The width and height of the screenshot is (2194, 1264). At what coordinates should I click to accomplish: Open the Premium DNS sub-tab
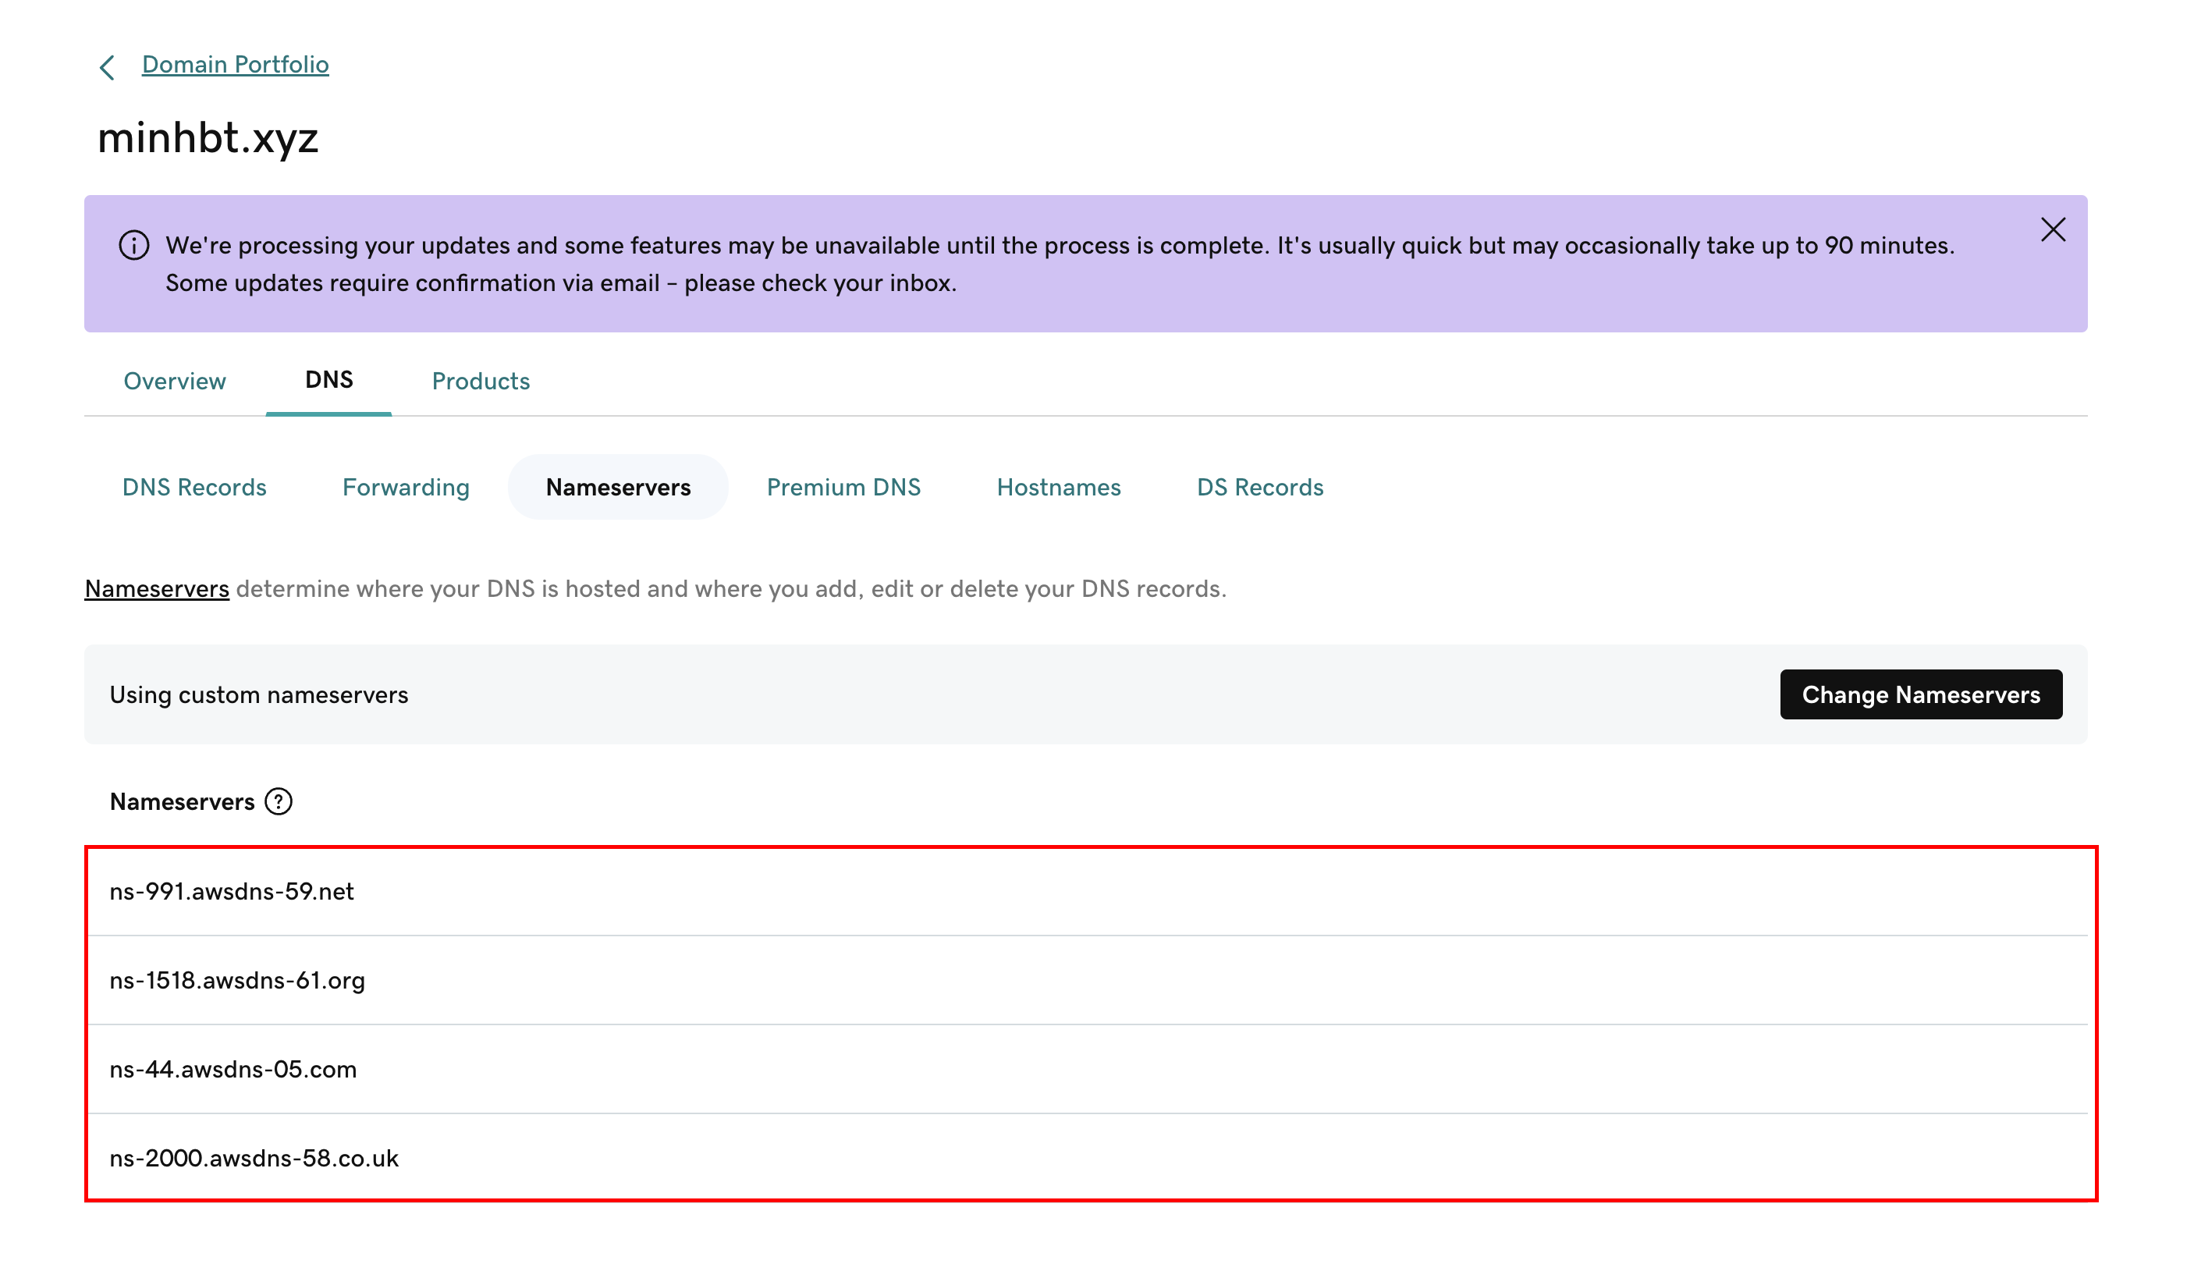click(x=843, y=487)
